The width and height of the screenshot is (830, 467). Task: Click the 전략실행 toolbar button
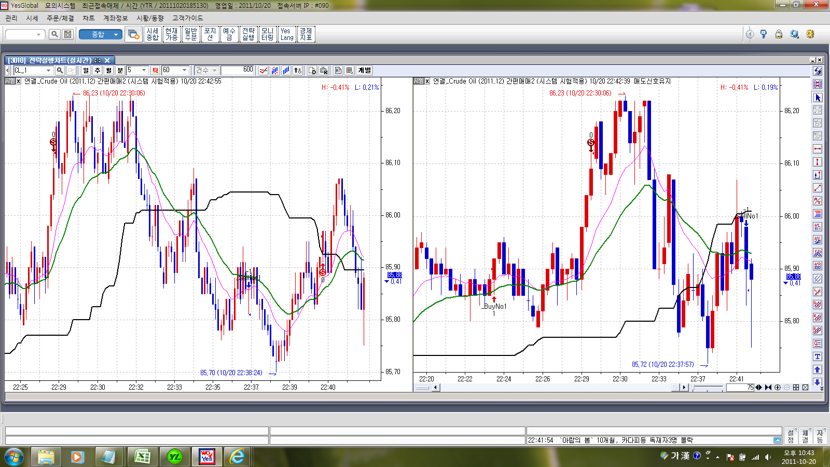tap(248, 34)
